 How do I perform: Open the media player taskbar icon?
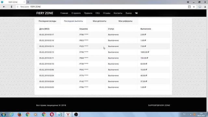pyautogui.click(x=35, y=114)
